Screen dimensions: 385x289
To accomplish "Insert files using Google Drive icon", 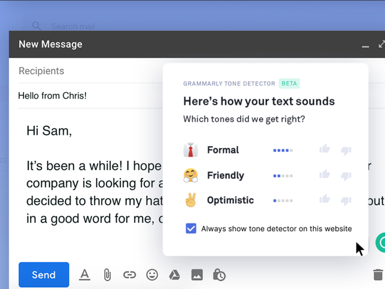I will pyautogui.click(x=174, y=275).
